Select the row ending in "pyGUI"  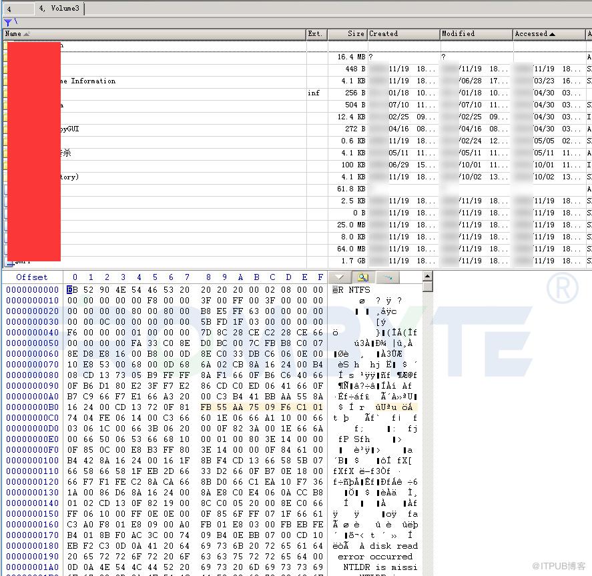(x=297, y=129)
